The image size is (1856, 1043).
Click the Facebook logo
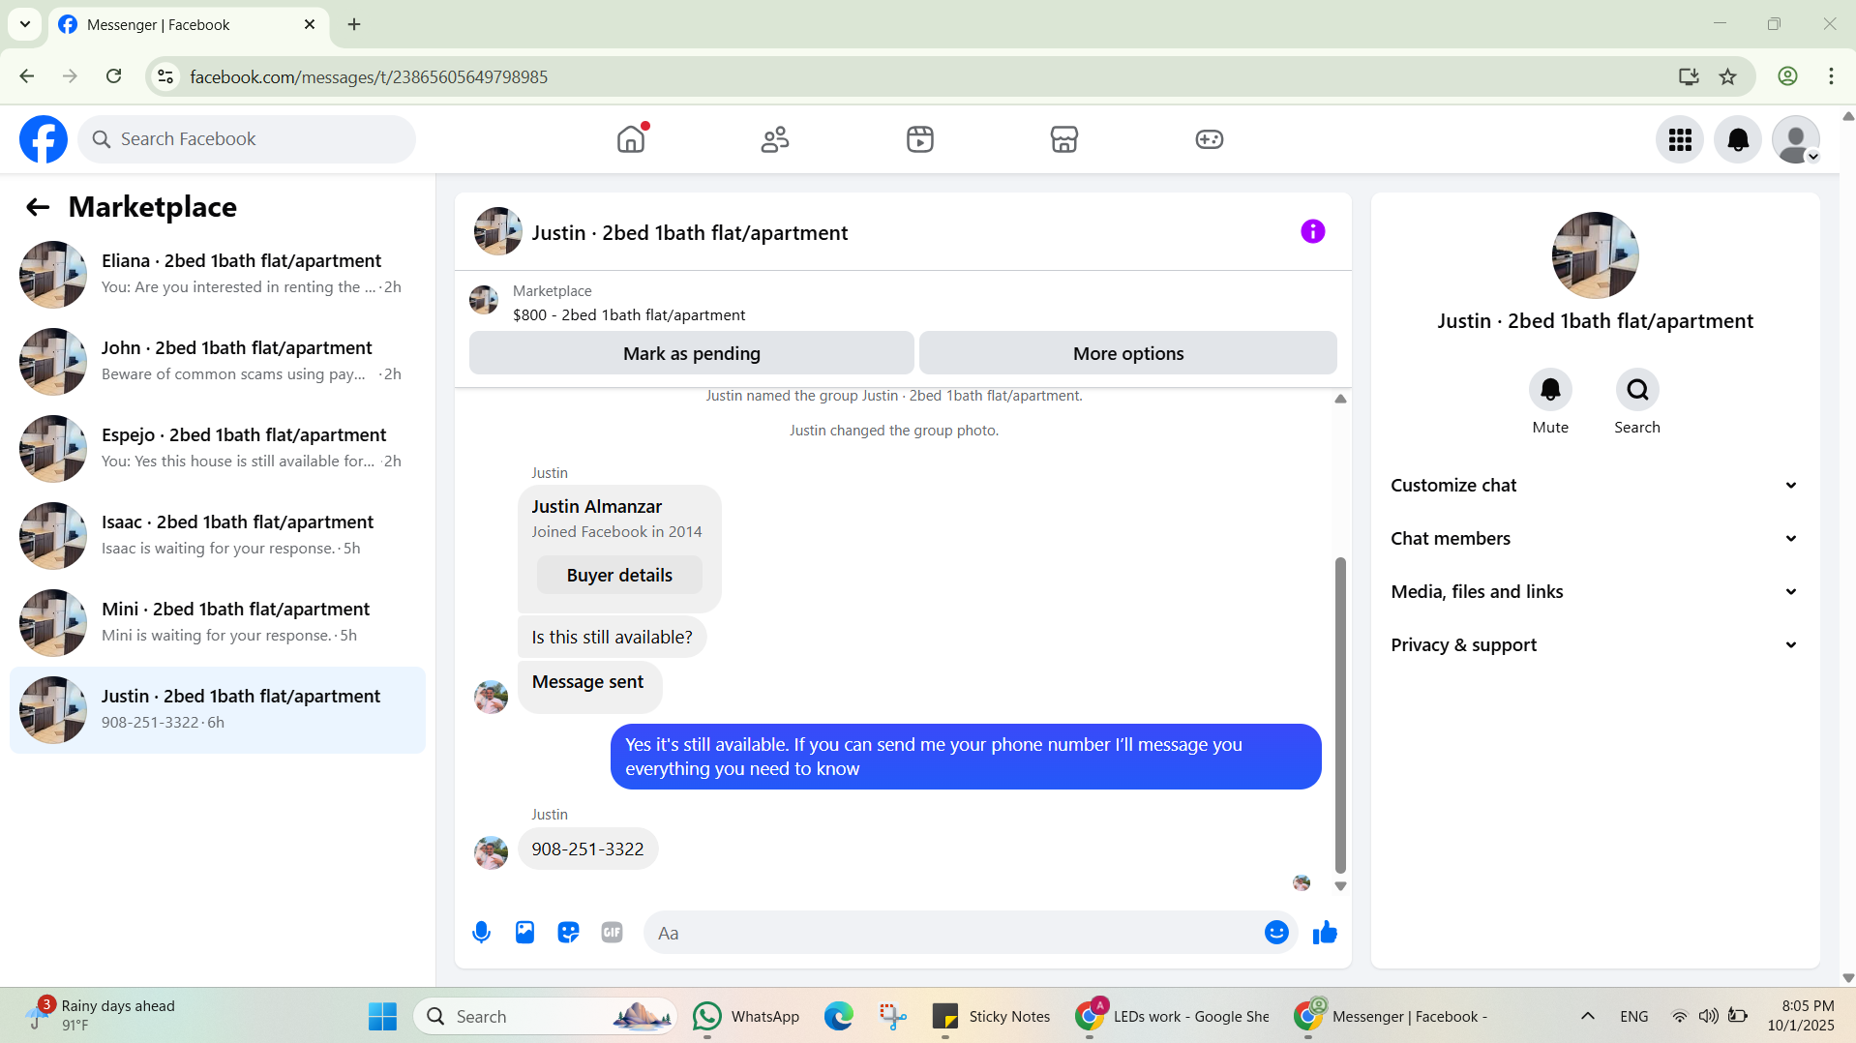coord(44,139)
